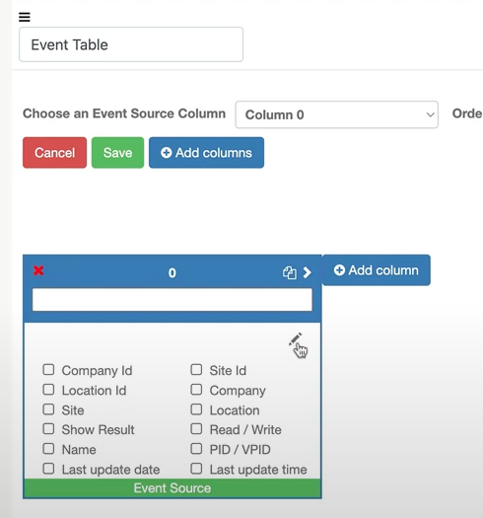Screen dimensions: 483x518
Task: Click the right chevron arrow in column header
Action: (x=307, y=272)
